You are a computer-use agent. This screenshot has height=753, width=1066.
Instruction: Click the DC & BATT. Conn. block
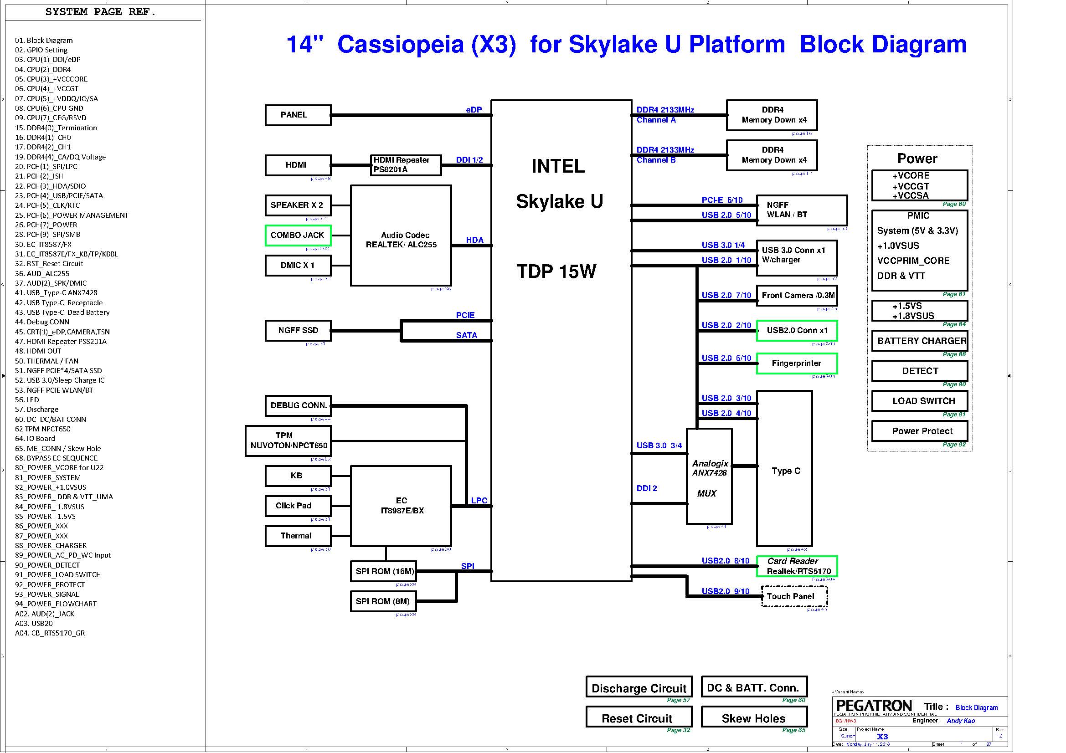(754, 686)
